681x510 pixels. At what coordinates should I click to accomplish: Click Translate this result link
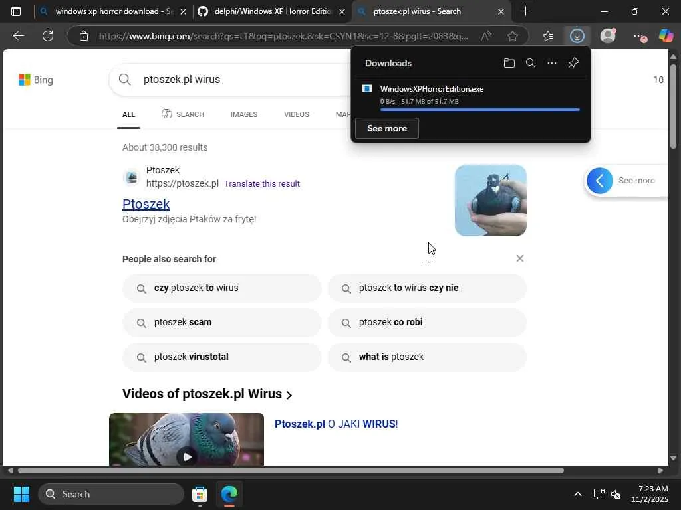262,183
